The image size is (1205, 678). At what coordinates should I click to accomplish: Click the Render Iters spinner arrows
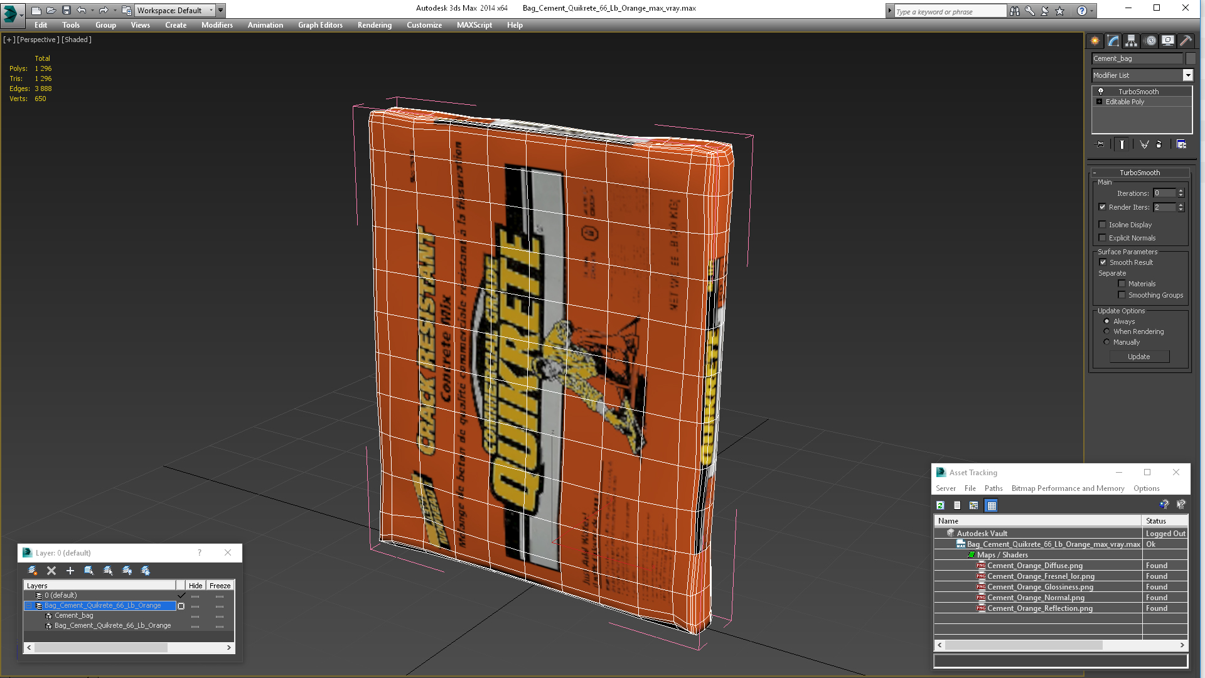click(1181, 207)
